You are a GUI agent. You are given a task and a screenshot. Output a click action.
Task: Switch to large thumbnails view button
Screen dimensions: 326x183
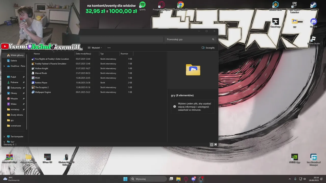[x=216, y=145]
